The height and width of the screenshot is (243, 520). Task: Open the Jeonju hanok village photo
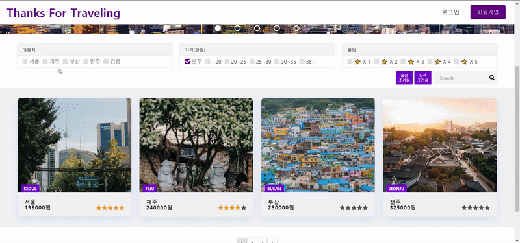(x=440, y=145)
